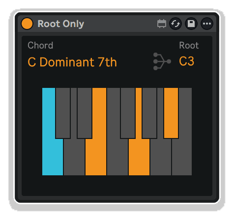Click the grey F white key
This screenshot has width=234, height=220.
[117, 157]
